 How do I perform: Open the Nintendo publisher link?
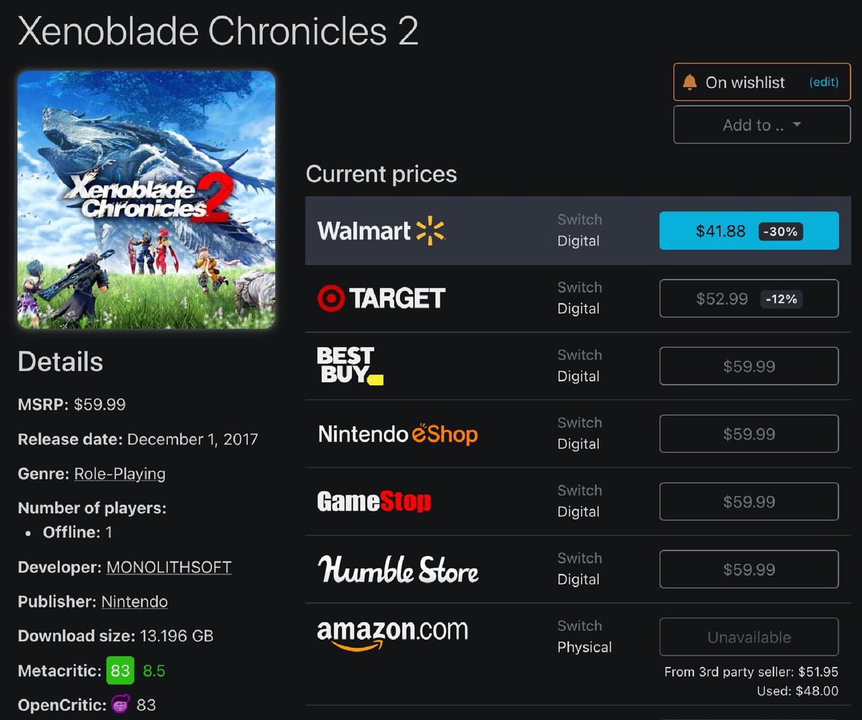[x=134, y=601]
